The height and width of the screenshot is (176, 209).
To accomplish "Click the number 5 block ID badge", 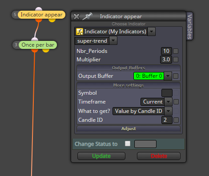I will [x=15, y=15].
